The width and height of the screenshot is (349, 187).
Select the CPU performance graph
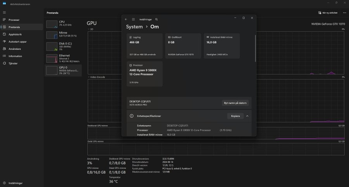coord(52,24)
